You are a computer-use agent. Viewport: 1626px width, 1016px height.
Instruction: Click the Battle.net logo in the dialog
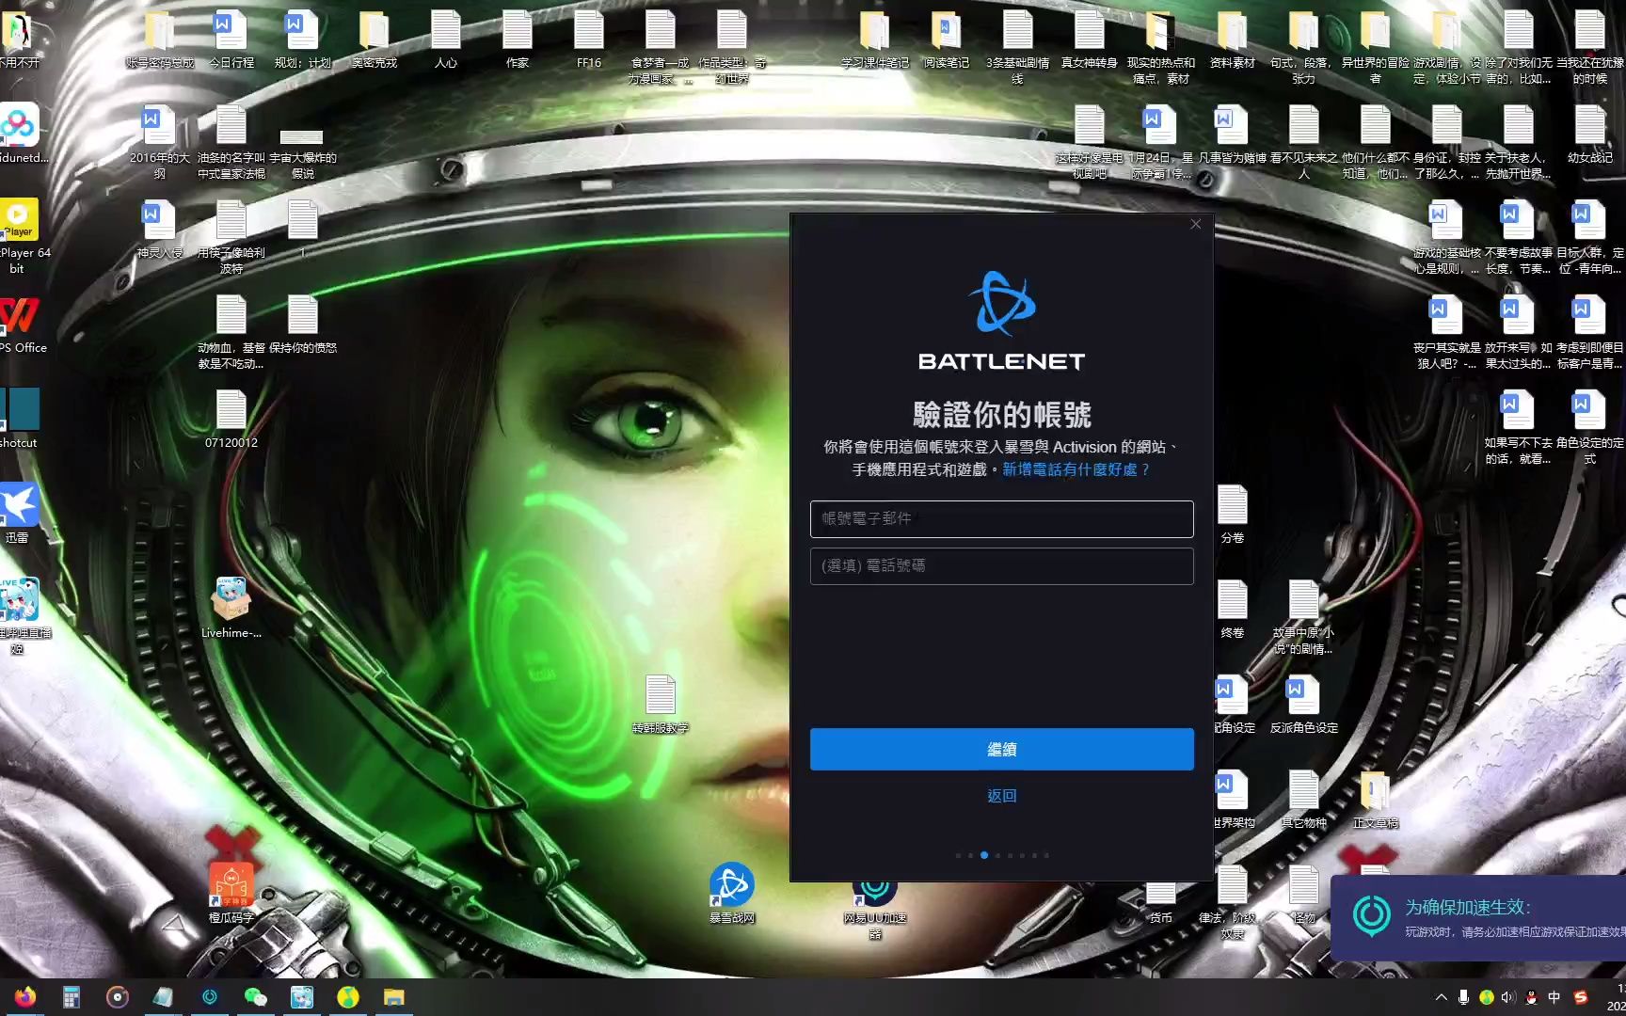click(x=1001, y=322)
